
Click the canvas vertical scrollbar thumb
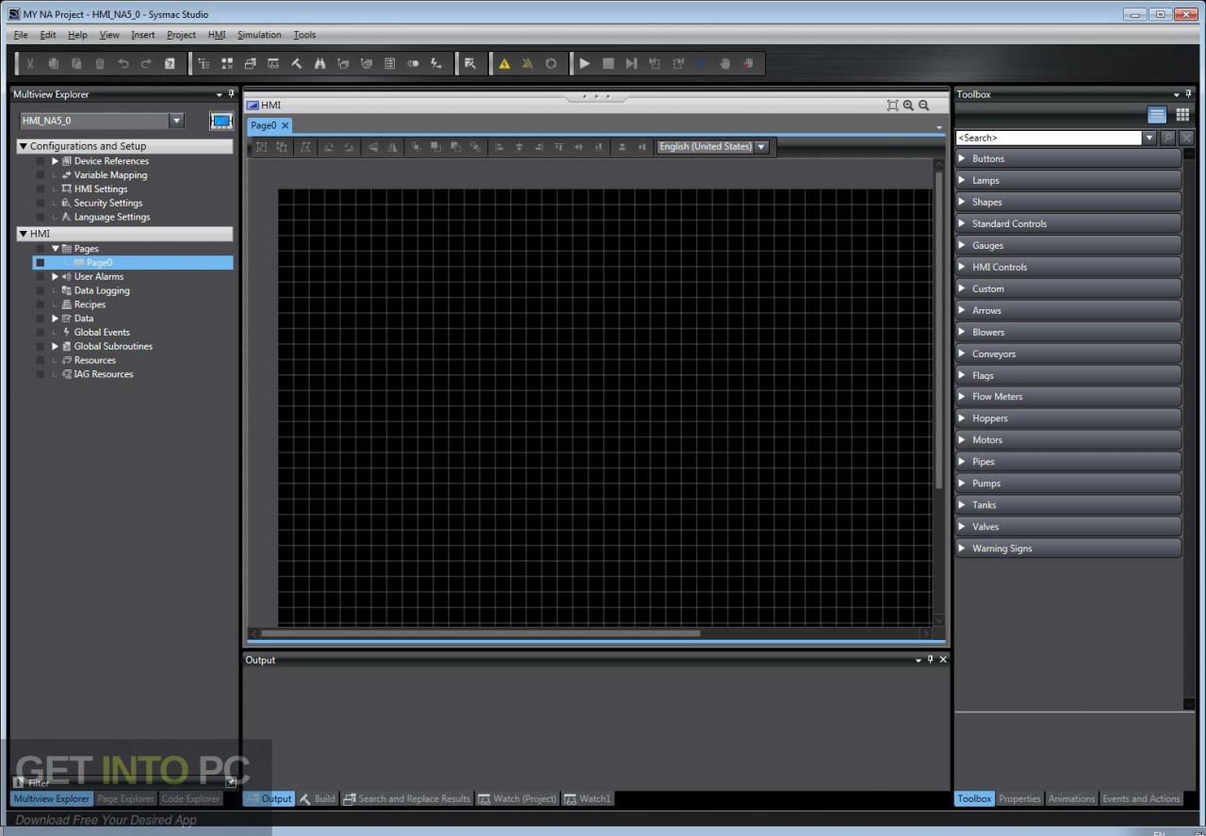tap(938, 330)
